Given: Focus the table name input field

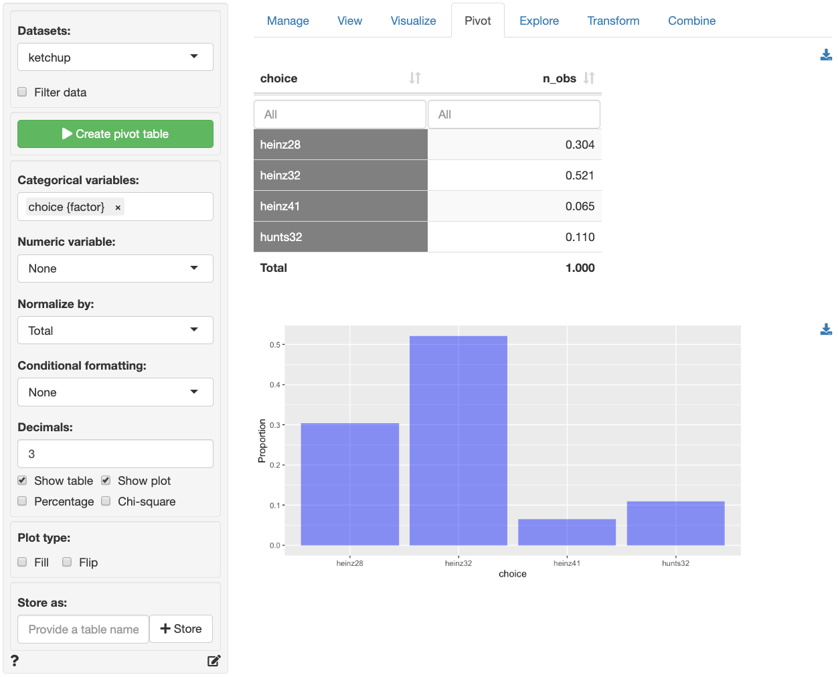Looking at the screenshot, I should point(84,629).
